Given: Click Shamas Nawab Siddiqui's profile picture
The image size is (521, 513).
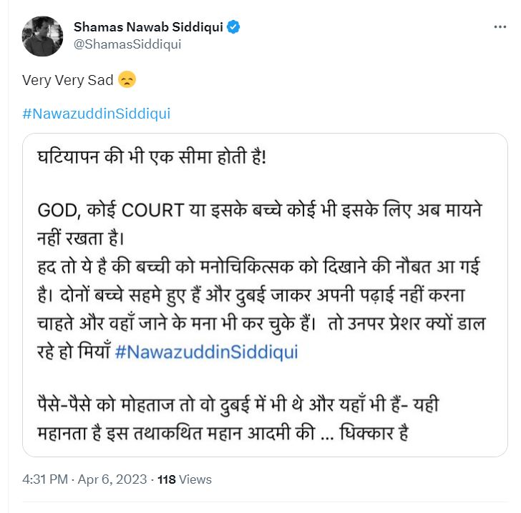Looking at the screenshot, I should [42, 36].
